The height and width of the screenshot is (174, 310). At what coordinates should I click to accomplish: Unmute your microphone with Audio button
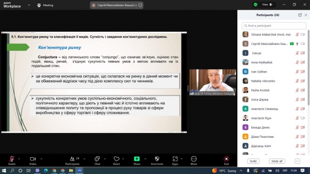[x=12, y=160]
